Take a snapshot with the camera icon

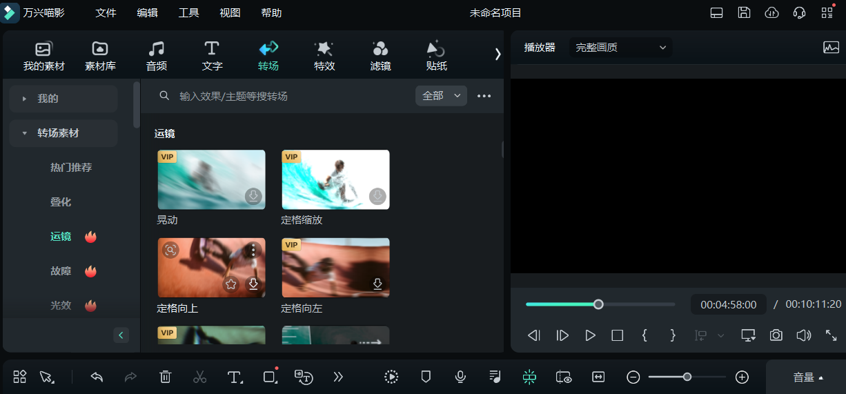click(776, 335)
